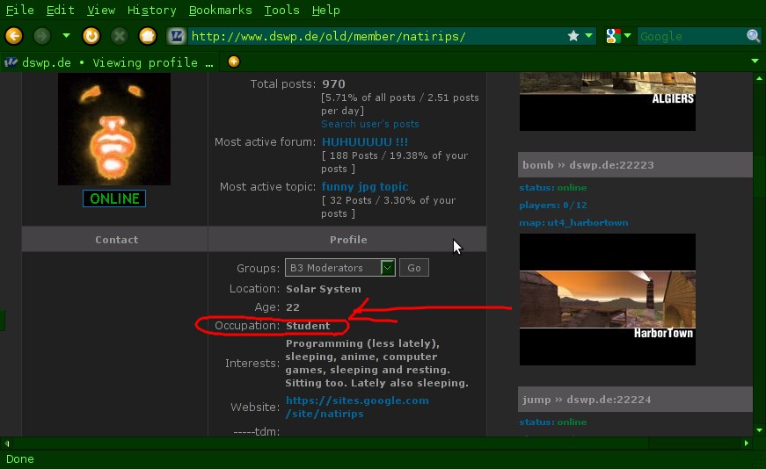Image resolution: width=766 pixels, height=469 pixels.
Task: Click the Stop loading button
Action: 119,36
